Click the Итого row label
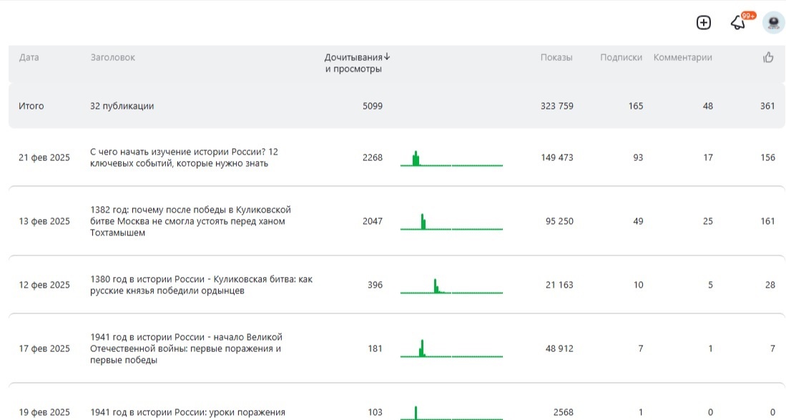786x420 pixels. tap(31, 107)
